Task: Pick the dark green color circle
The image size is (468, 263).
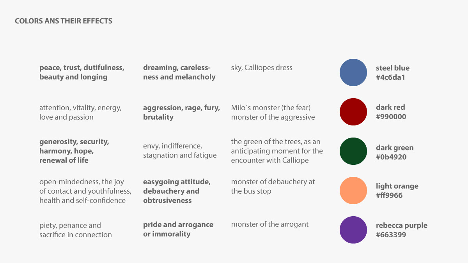Action: coord(353,151)
